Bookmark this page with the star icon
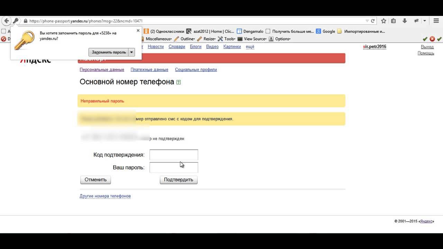Screen dimensions: 443x249 [383, 21]
